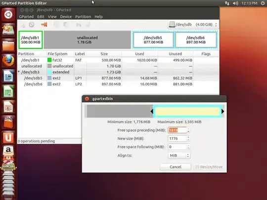Launch Firefox from the dock

click(x=8, y=61)
